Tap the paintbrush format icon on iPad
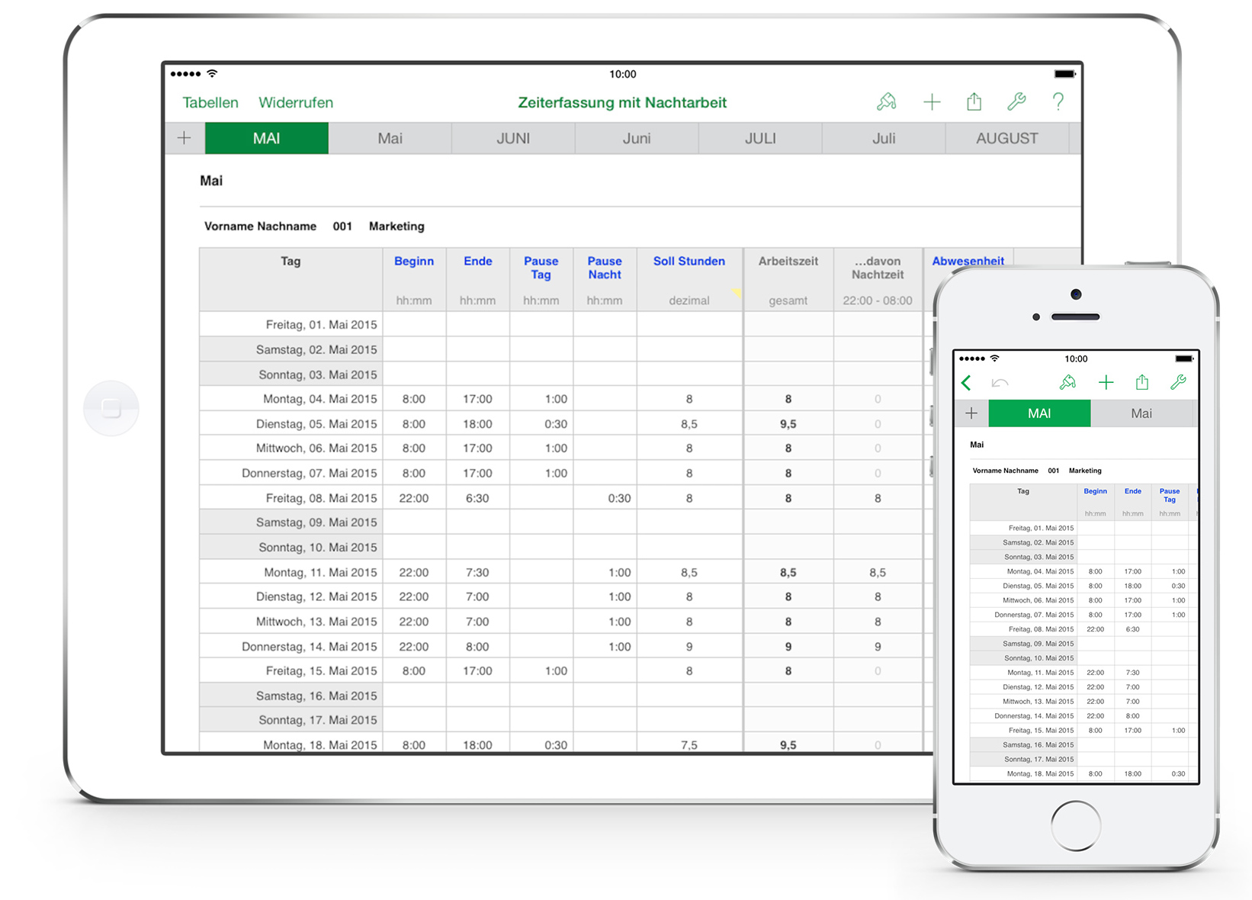1252x900 pixels. click(886, 102)
